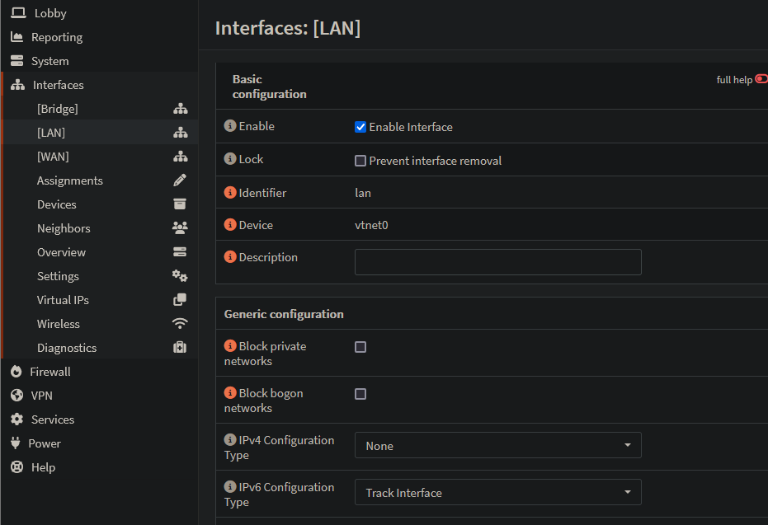Image resolution: width=768 pixels, height=525 pixels.
Task: Uncheck the Enable Interface checkbox
Action: click(x=360, y=127)
